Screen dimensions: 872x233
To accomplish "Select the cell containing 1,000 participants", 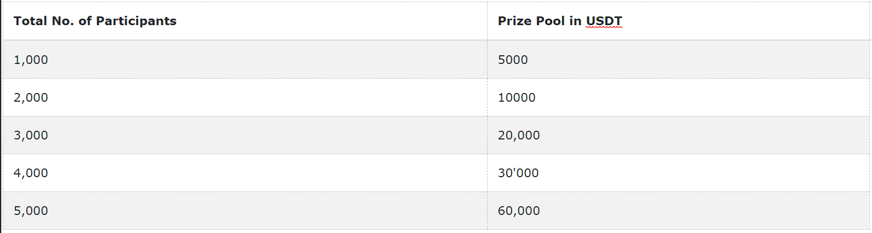I will 245,60.
